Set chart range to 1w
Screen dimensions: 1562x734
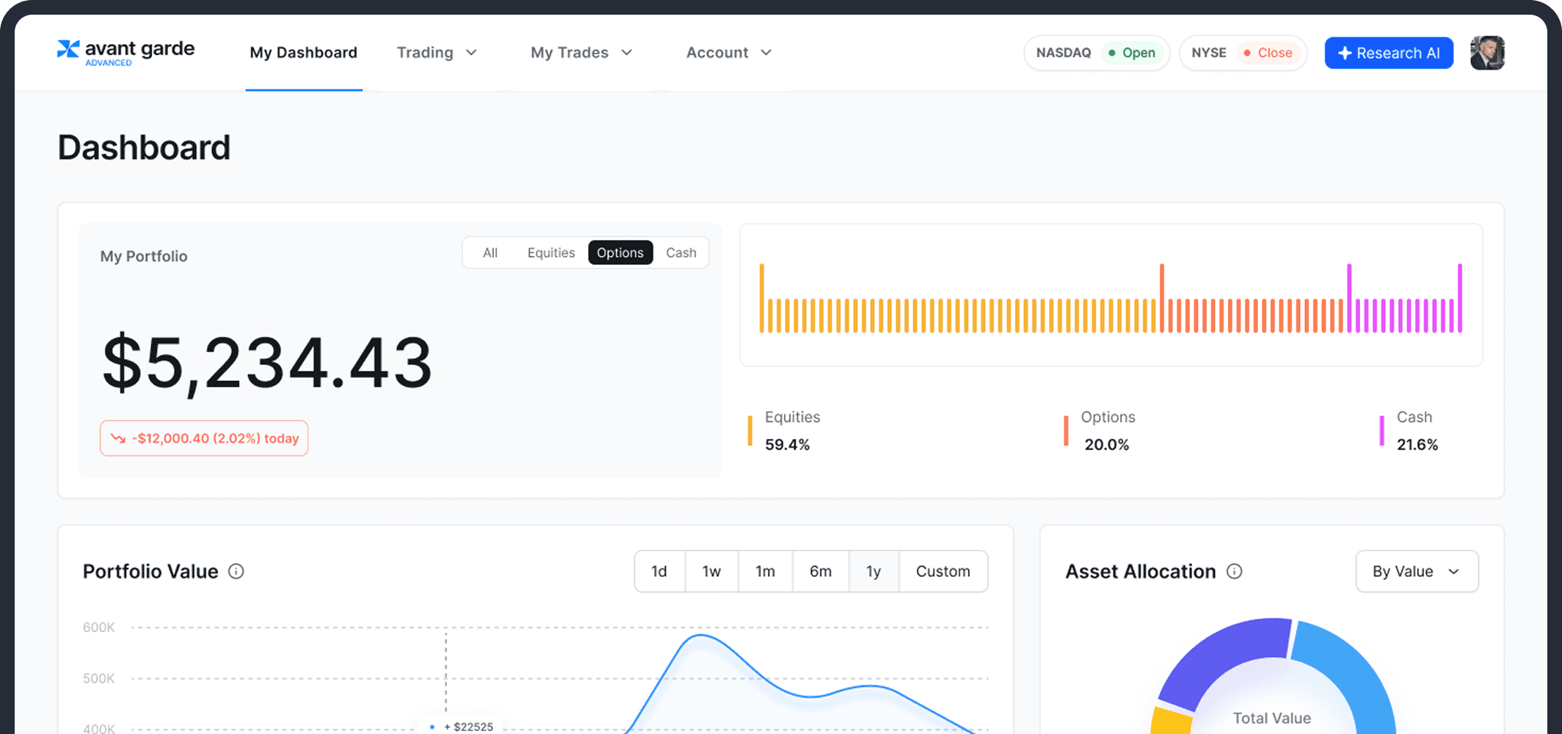[x=711, y=571]
